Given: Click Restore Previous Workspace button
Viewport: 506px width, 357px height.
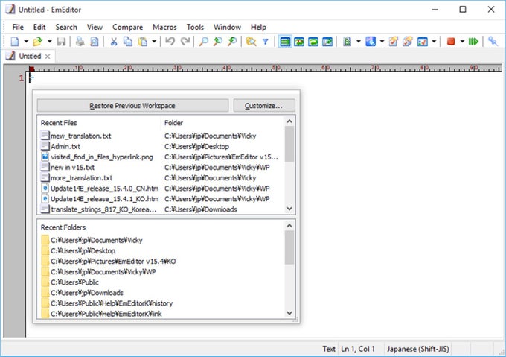Looking at the screenshot, I should 132,106.
